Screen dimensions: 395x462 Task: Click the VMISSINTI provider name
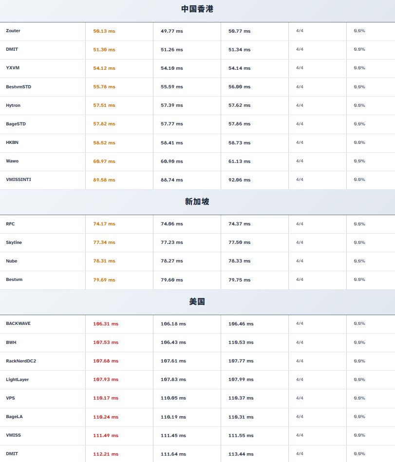19,180
